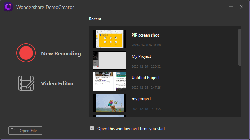Screen dimensions: 250x140
Task: Open the Untitled Project thumbnail
Action: click(x=110, y=82)
